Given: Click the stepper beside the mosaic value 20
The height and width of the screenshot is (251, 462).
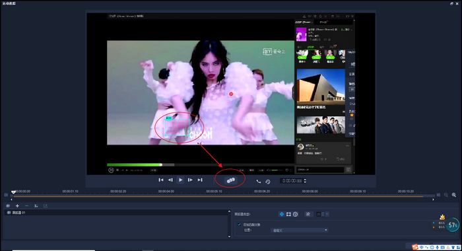Looking at the screenshot, I should click(323, 214).
